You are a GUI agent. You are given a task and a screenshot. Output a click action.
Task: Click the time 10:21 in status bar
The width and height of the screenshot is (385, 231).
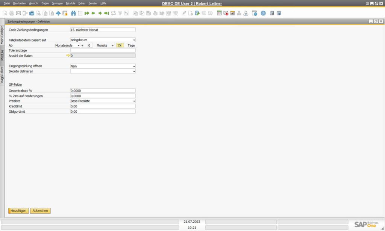tap(192, 228)
